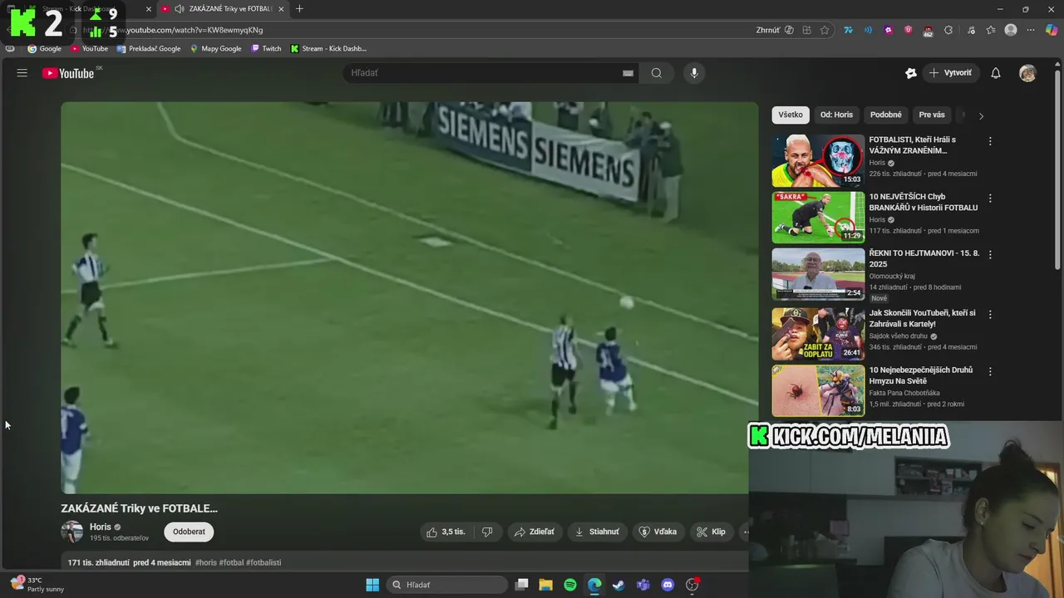Open options for 10 Nejnebezpečnějších Druhů Hmyzu video

click(990, 371)
